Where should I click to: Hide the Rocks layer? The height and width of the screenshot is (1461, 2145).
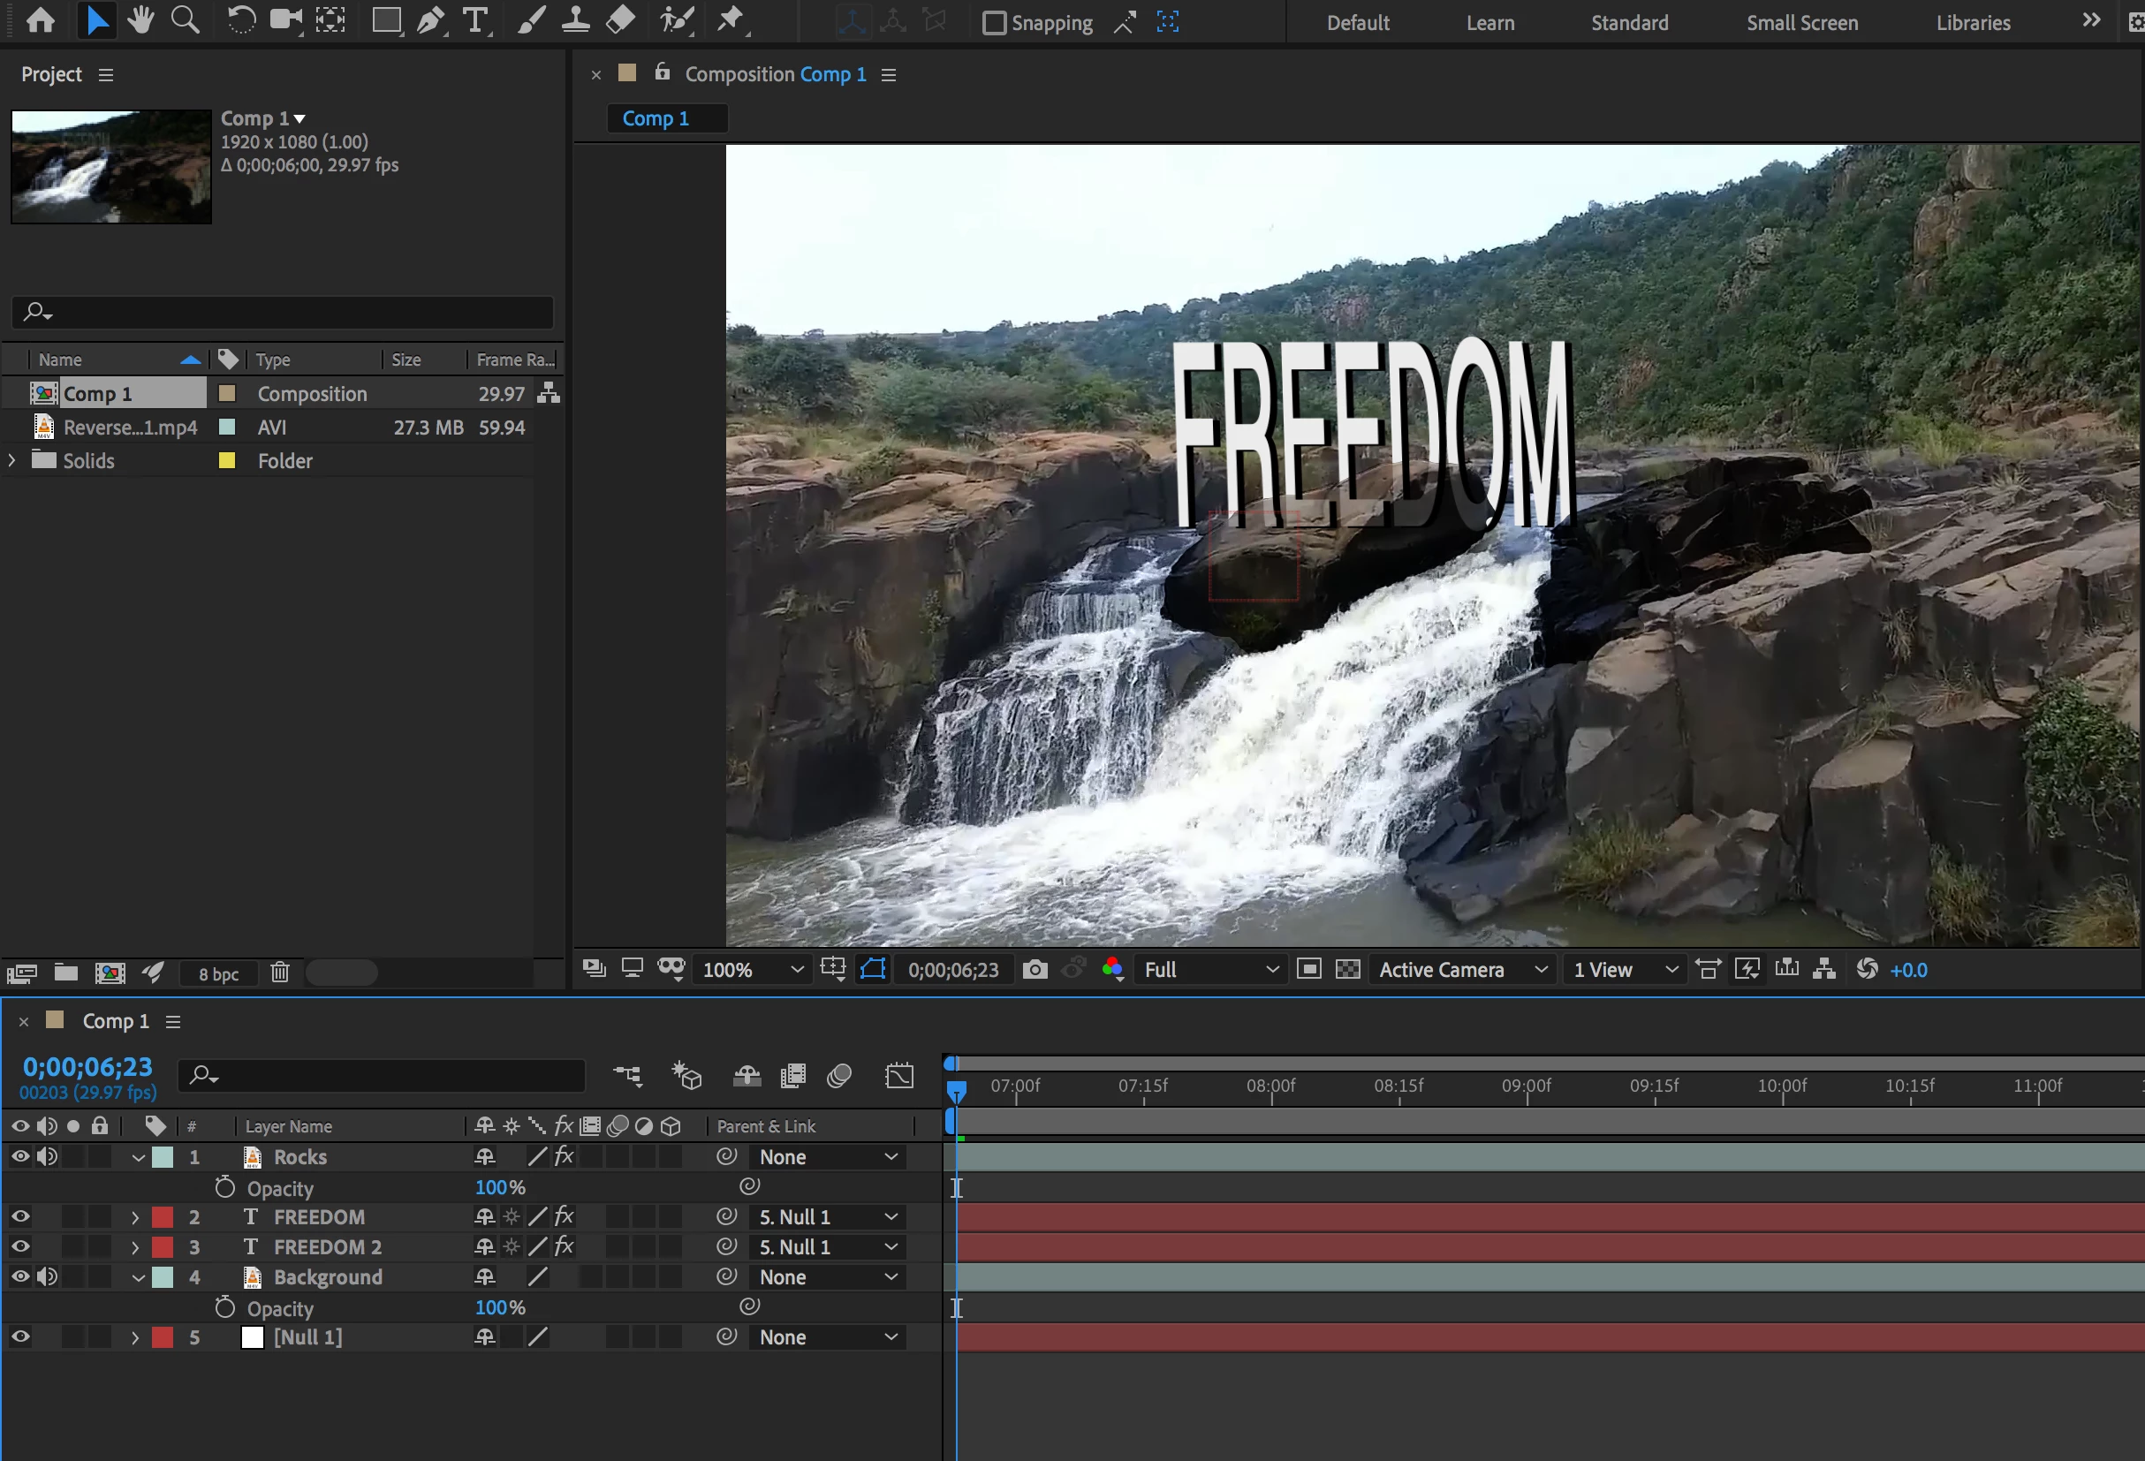coord(20,1156)
